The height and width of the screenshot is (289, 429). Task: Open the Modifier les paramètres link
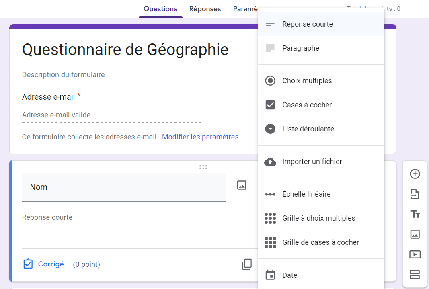coord(200,137)
